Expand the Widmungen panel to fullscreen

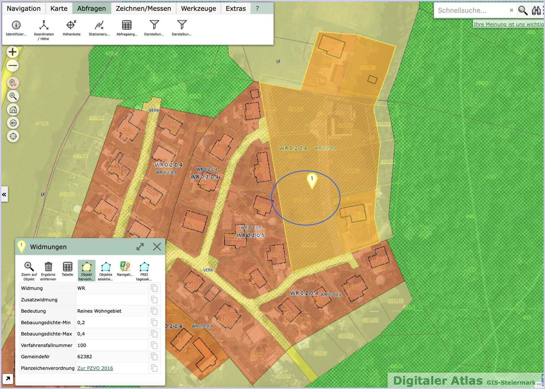[x=140, y=247]
